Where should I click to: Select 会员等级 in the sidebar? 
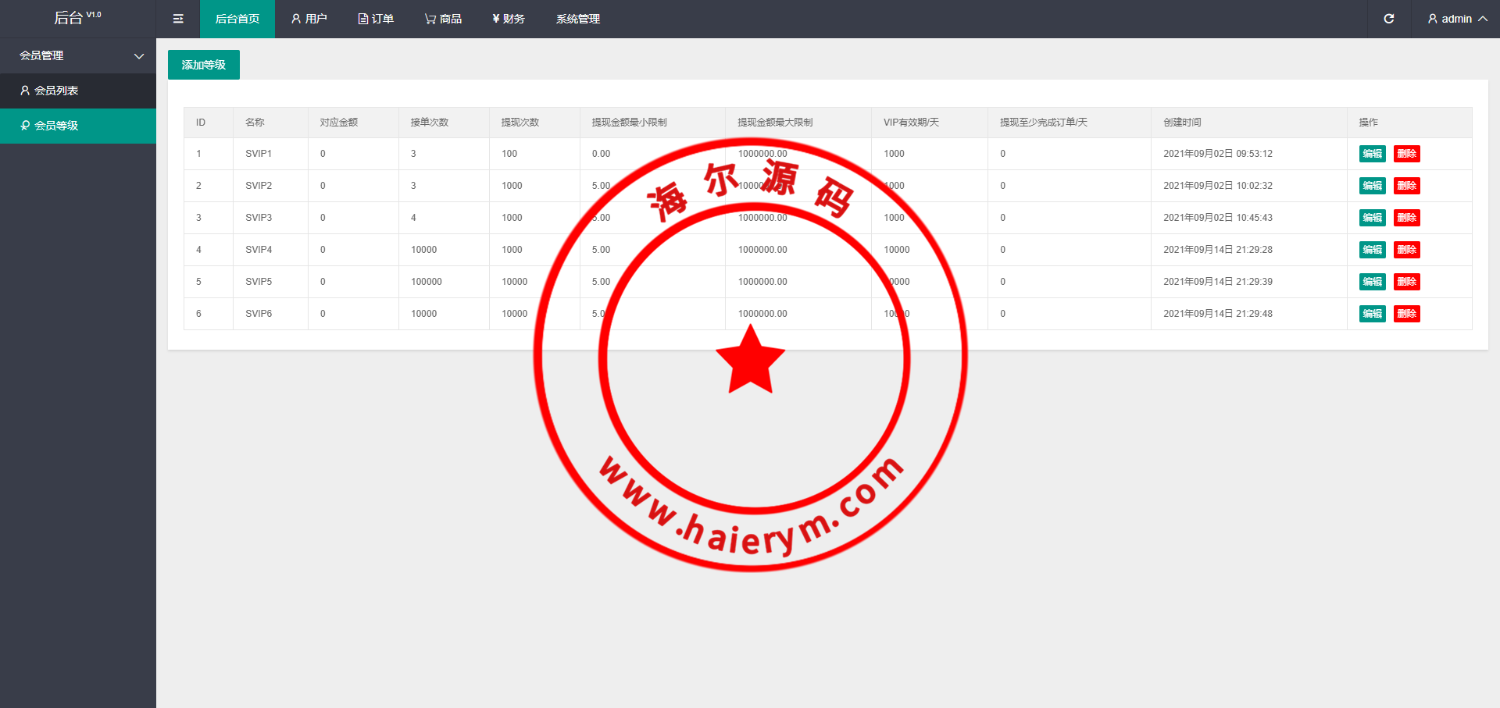tap(56, 126)
